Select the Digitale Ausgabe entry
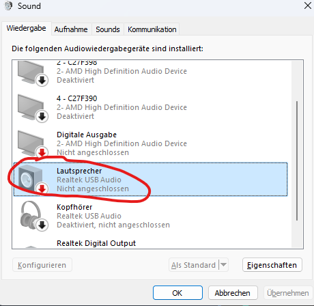Image resolution: width=314 pixels, height=306 pixels. pos(150,143)
